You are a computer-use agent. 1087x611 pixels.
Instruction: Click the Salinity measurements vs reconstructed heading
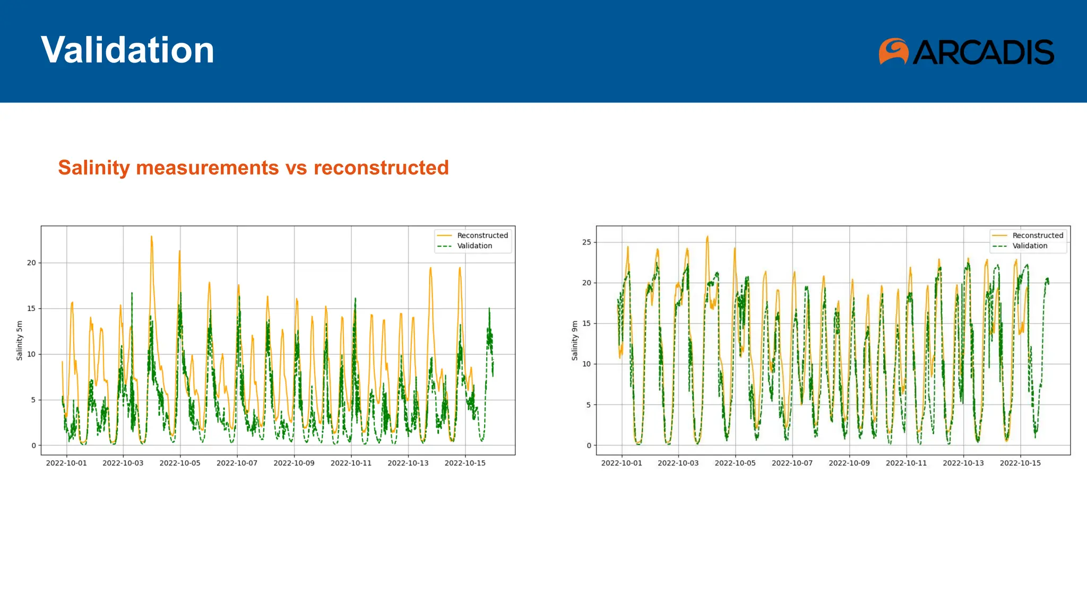[253, 168]
